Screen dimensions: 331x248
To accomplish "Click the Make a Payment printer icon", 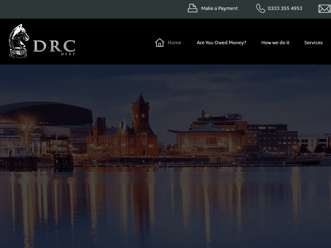I will 192,8.
